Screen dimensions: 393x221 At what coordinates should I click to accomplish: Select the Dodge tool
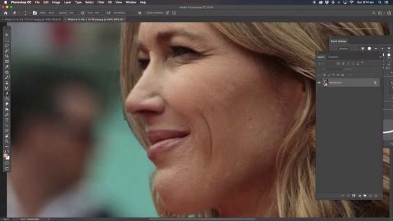pyautogui.click(x=7, y=109)
